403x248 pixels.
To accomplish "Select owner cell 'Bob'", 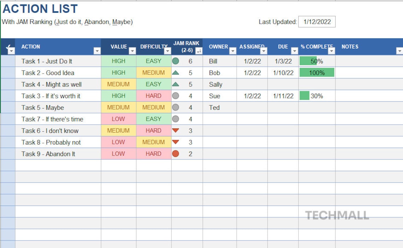I will pos(220,73).
